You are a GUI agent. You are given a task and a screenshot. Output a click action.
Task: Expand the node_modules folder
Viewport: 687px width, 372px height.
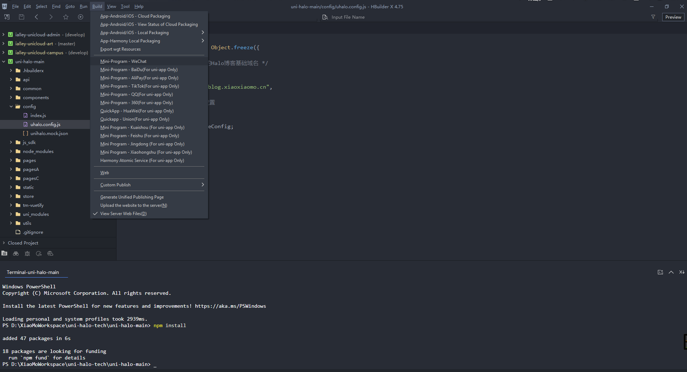coord(11,152)
